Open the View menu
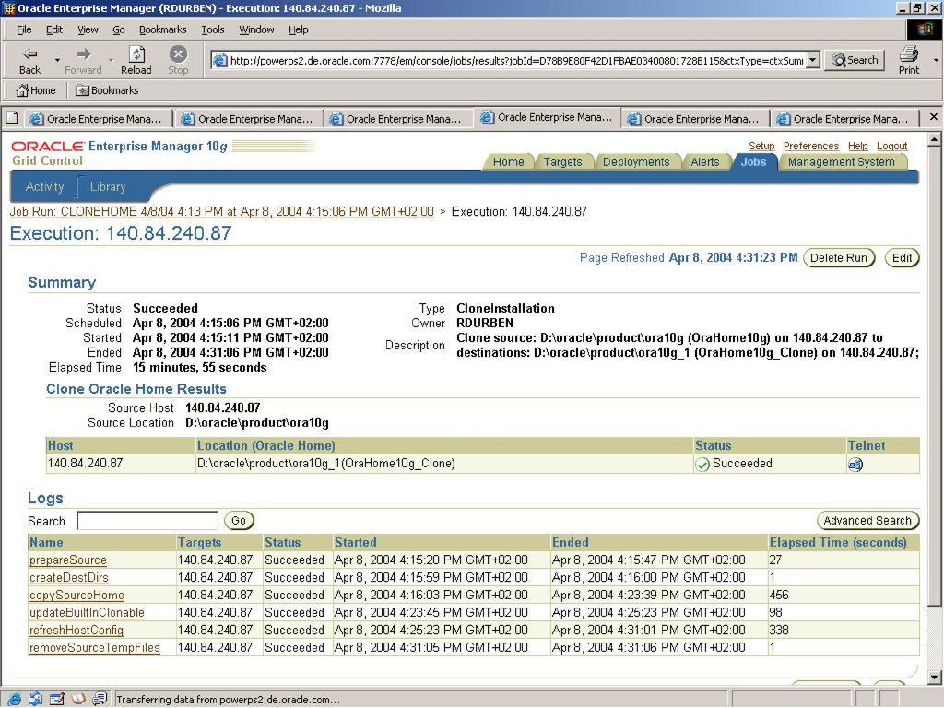Screen dimensions: 944x708 coord(88,29)
